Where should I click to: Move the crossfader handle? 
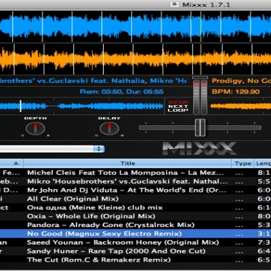click(x=200, y=127)
